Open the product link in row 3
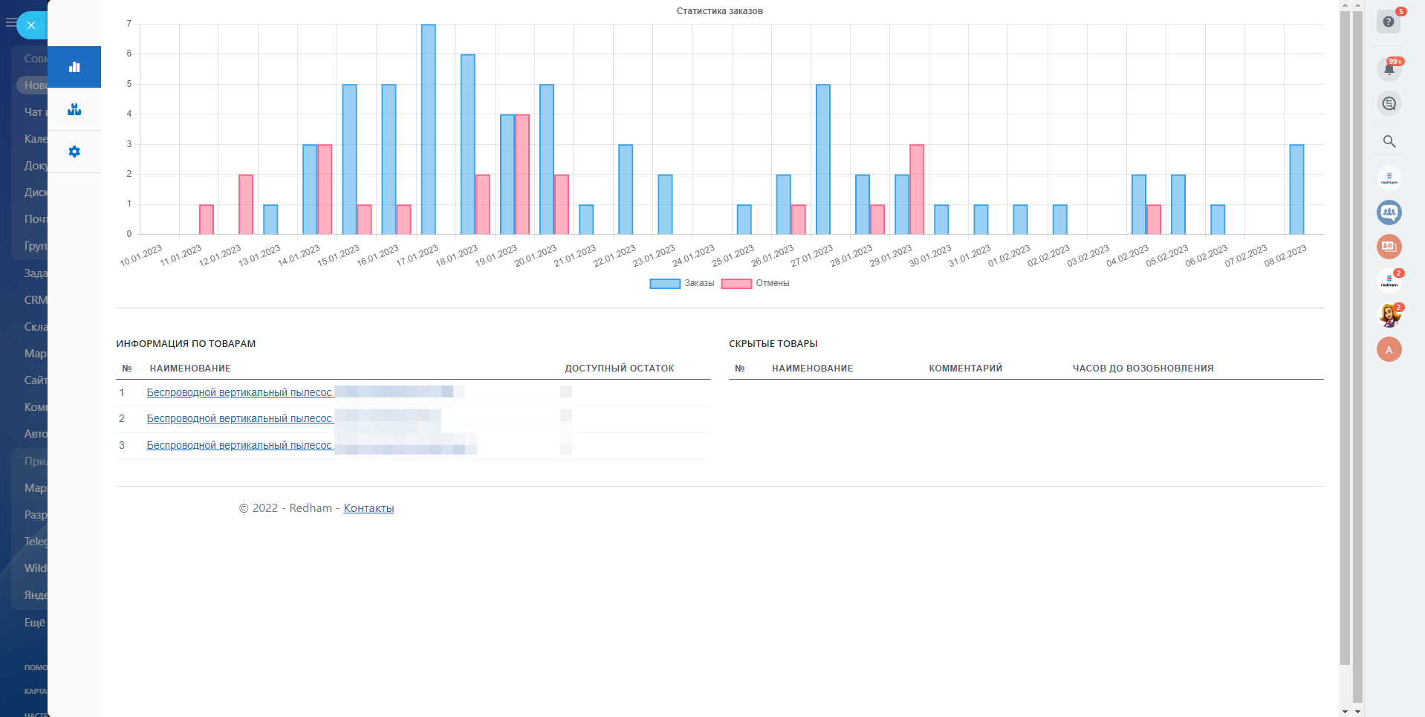This screenshot has width=1425, height=717. [239, 445]
